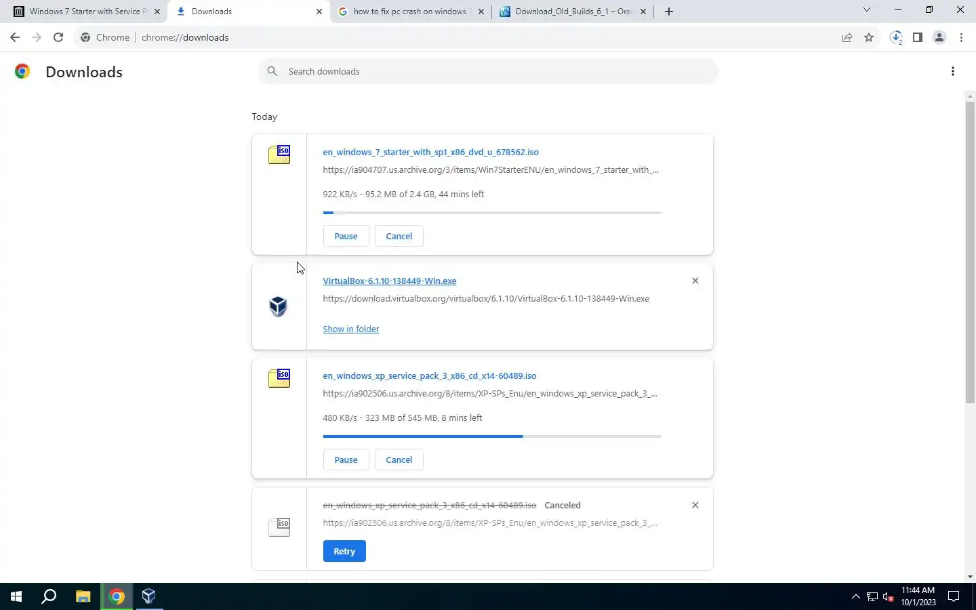Show hidden system tray icons

point(855,597)
